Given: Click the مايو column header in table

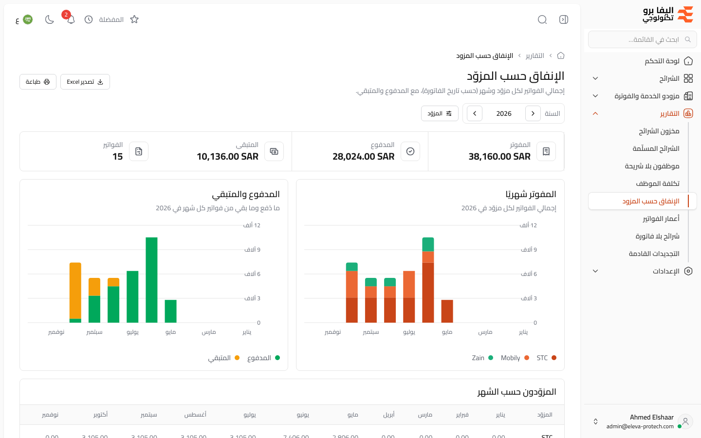Looking at the screenshot, I should click(x=353, y=415).
